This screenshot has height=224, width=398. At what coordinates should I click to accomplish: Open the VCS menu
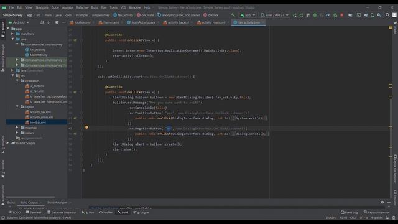click(123, 7)
